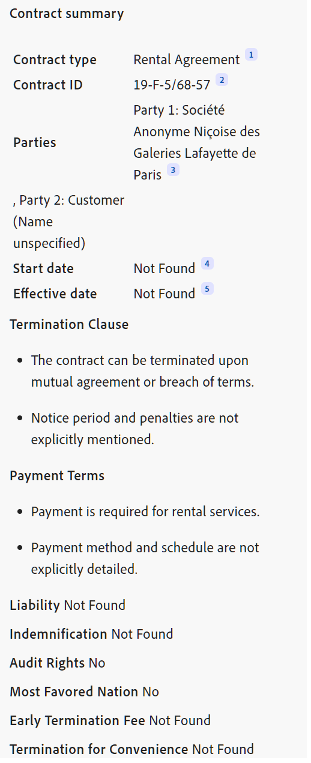Click the Contract summary heading

(x=67, y=14)
